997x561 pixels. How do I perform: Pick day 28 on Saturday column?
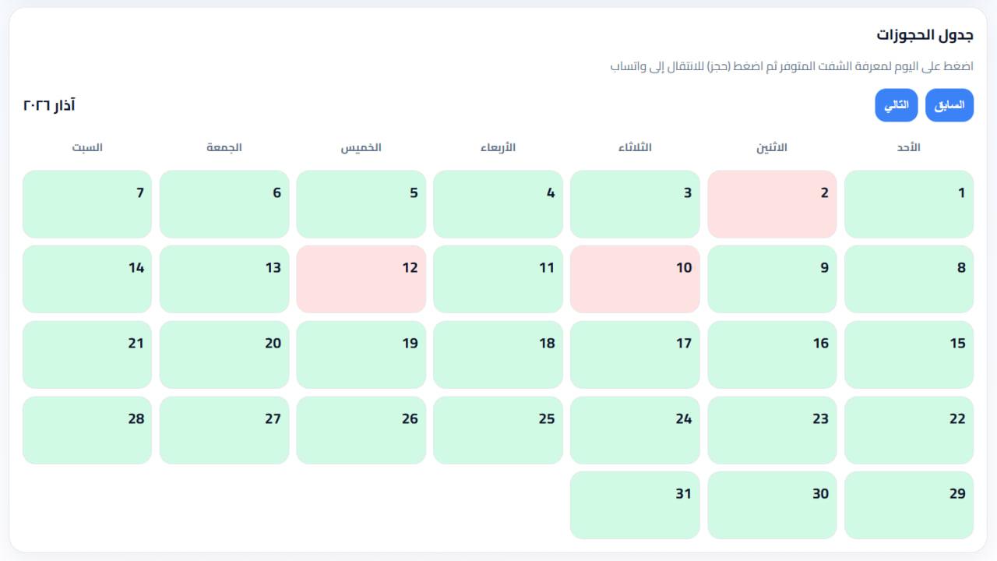tap(87, 430)
